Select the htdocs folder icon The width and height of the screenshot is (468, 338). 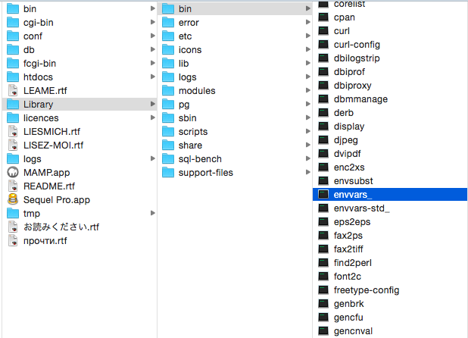[x=13, y=77]
